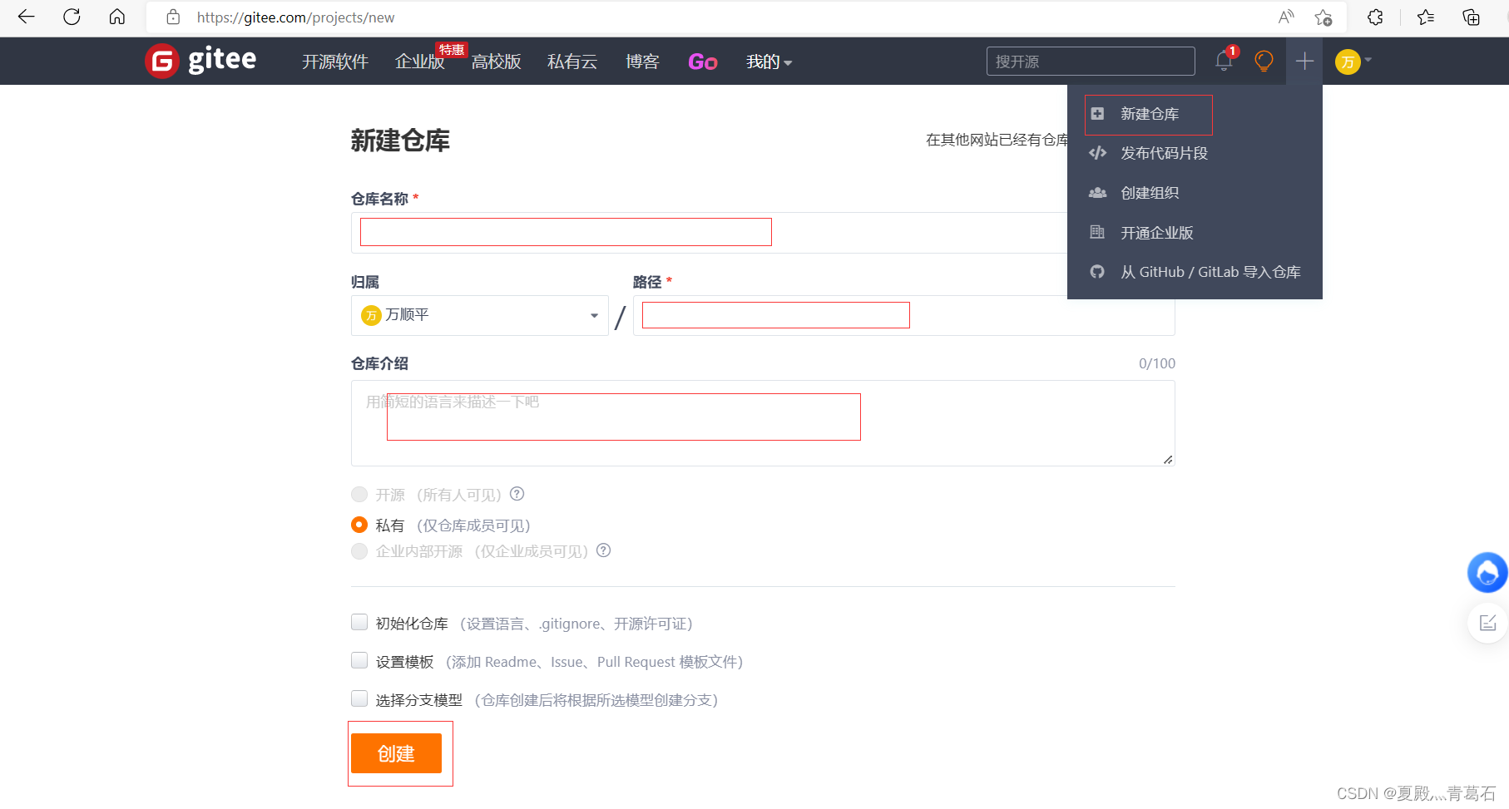Open the blue floating chat assistant icon
This screenshot has height=809, width=1509.
click(x=1487, y=572)
